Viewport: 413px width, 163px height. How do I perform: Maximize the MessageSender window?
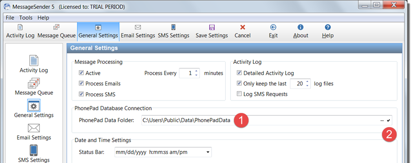(x=377, y=5)
